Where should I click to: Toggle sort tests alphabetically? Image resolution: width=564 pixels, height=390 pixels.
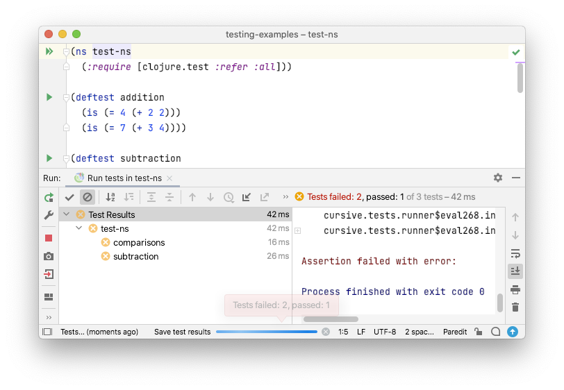pos(110,197)
